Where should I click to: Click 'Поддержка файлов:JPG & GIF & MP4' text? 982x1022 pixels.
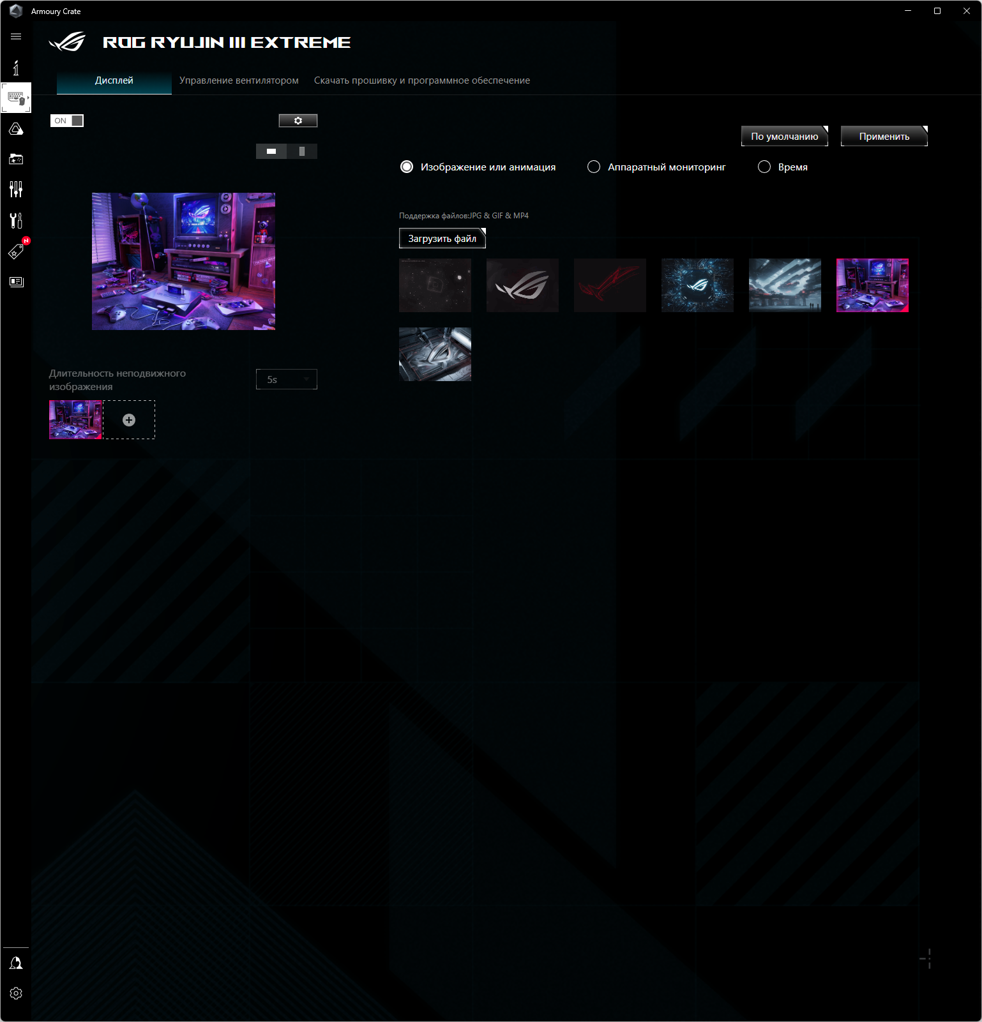[464, 216]
